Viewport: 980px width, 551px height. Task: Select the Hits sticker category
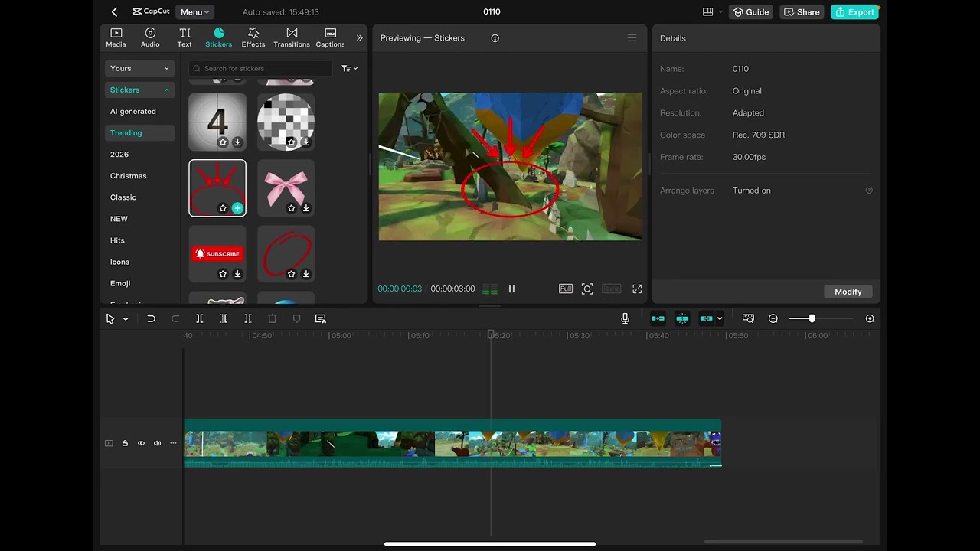[117, 240]
